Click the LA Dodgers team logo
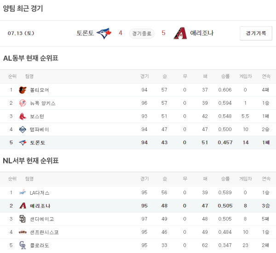This screenshot has width=276, height=253. (23, 193)
